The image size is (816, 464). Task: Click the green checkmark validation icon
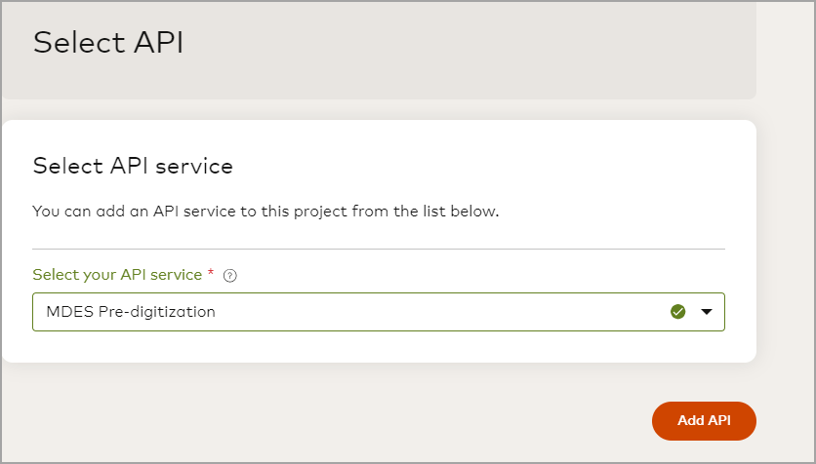tap(678, 312)
